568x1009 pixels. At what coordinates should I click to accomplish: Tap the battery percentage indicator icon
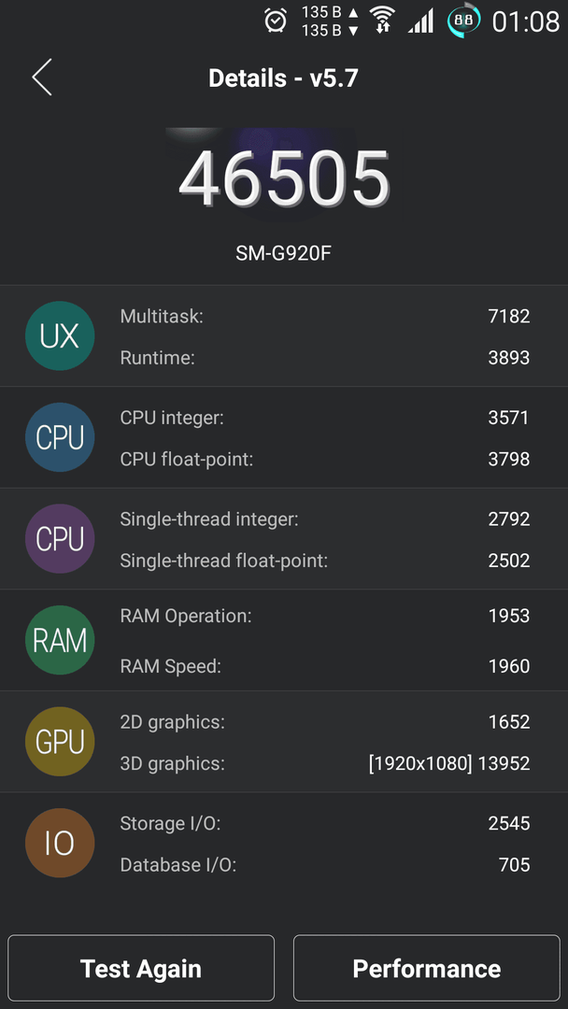click(x=463, y=21)
